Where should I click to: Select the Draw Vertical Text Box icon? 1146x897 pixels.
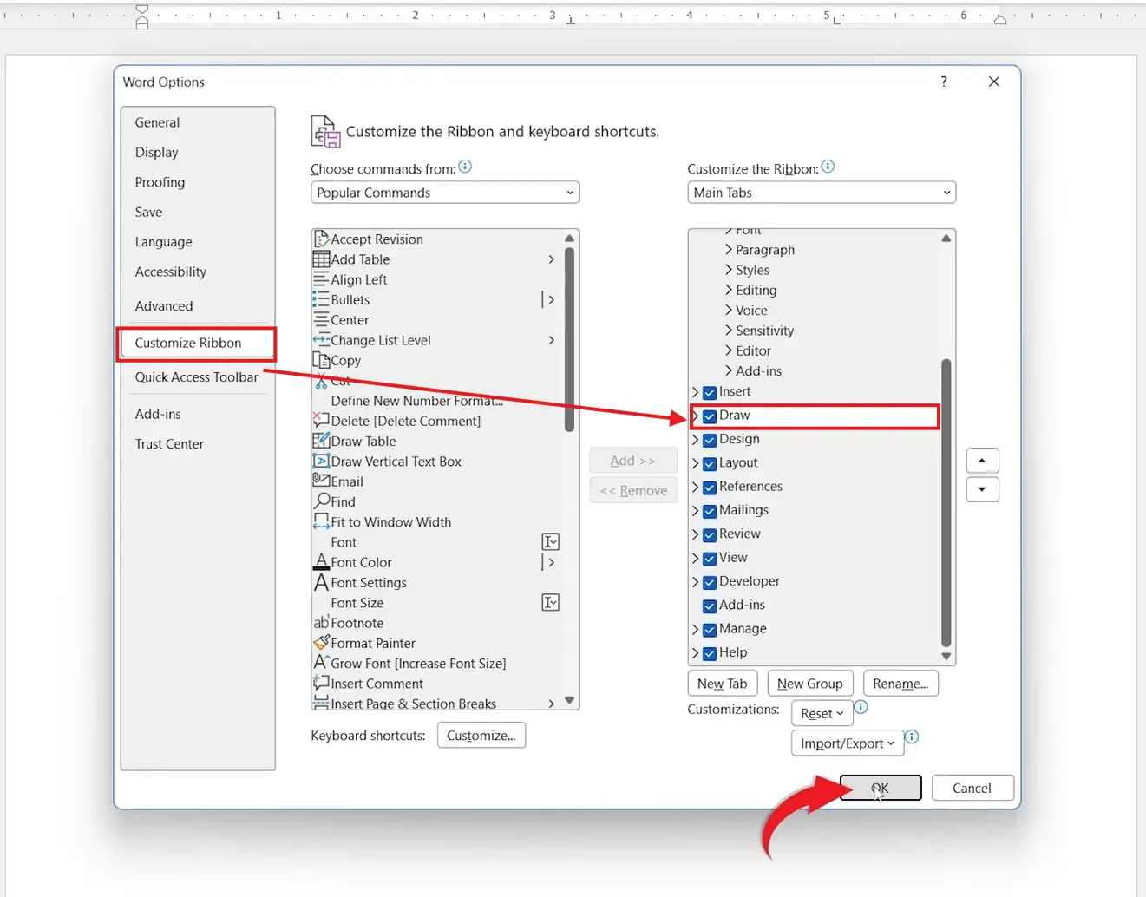pos(321,462)
